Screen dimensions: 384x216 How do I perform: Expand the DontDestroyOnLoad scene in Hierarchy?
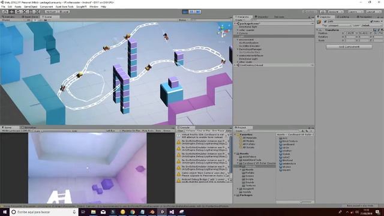click(235, 65)
